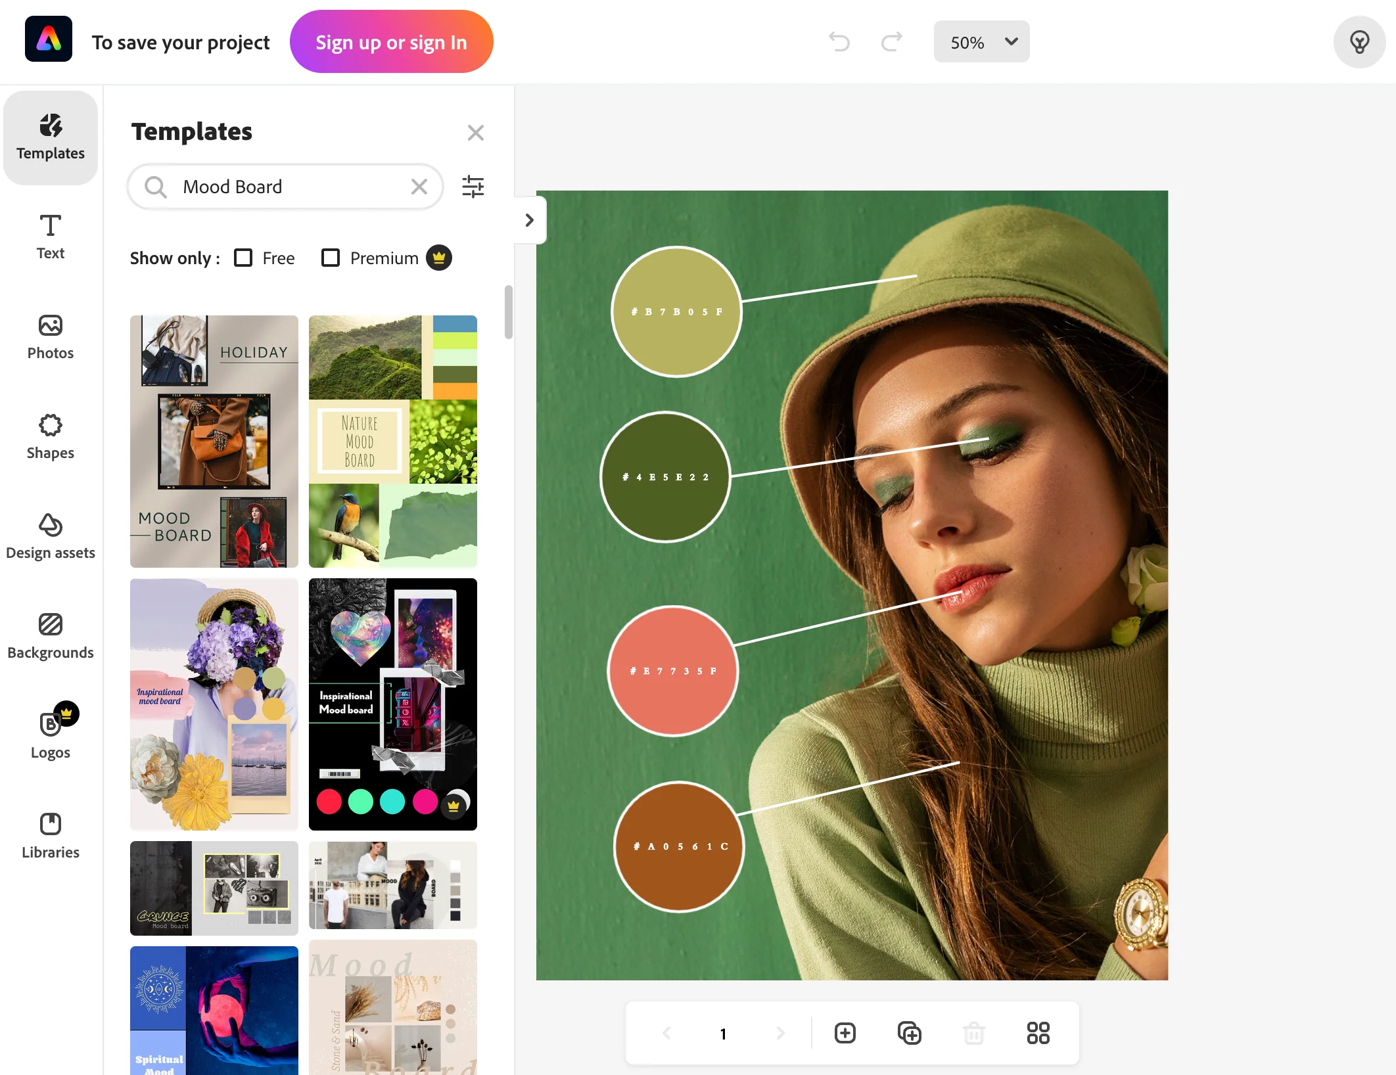This screenshot has width=1396, height=1075.
Task: Open the search filters
Action: click(474, 187)
